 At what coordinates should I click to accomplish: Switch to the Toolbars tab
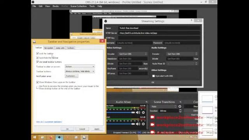(x=70, y=48)
